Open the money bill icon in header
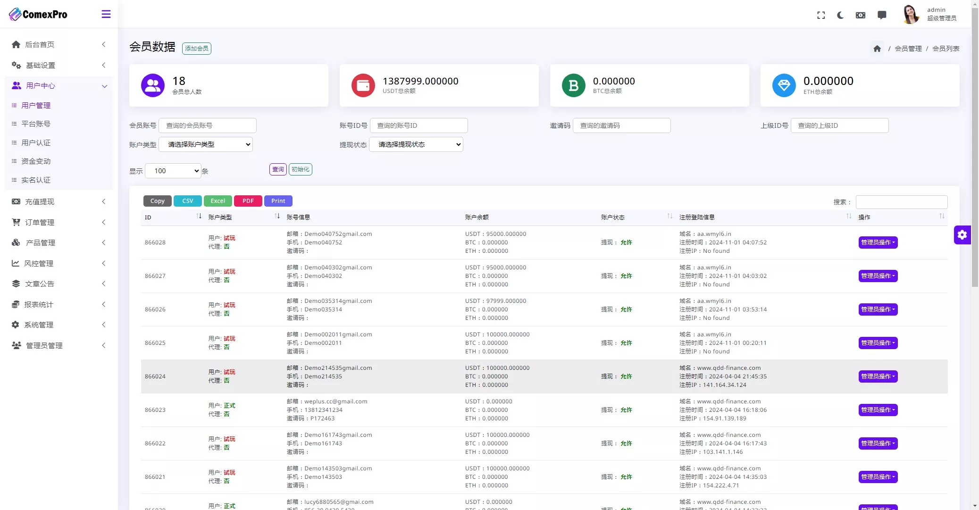Image resolution: width=979 pixels, height=510 pixels. click(x=861, y=15)
